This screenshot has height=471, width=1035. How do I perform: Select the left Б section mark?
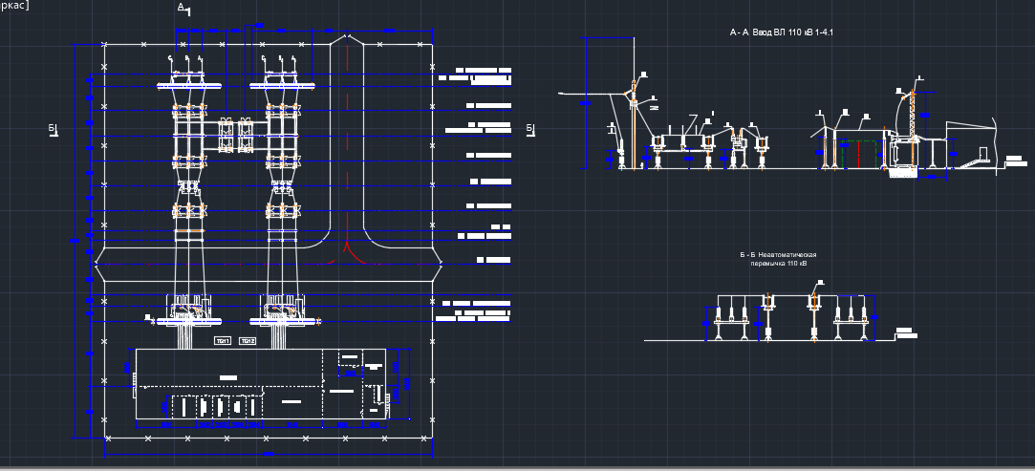tap(53, 129)
